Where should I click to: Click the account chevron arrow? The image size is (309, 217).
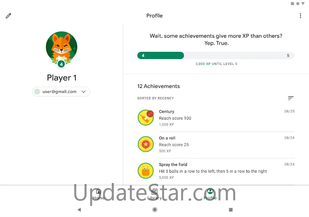point(84,91)
